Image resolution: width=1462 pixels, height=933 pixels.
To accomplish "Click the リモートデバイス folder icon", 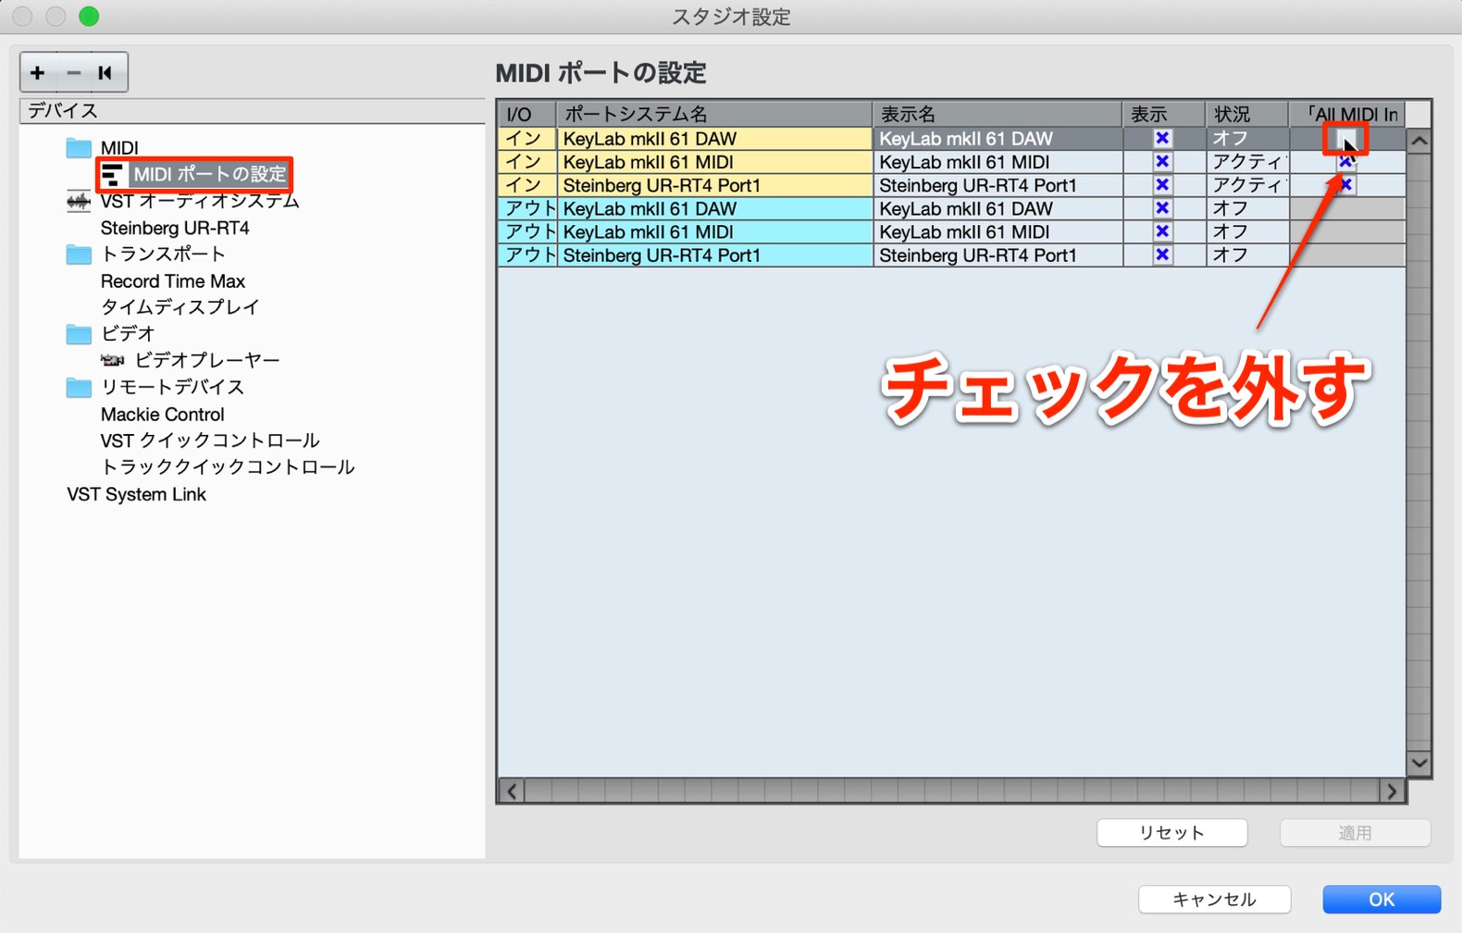I will [79, 387].
